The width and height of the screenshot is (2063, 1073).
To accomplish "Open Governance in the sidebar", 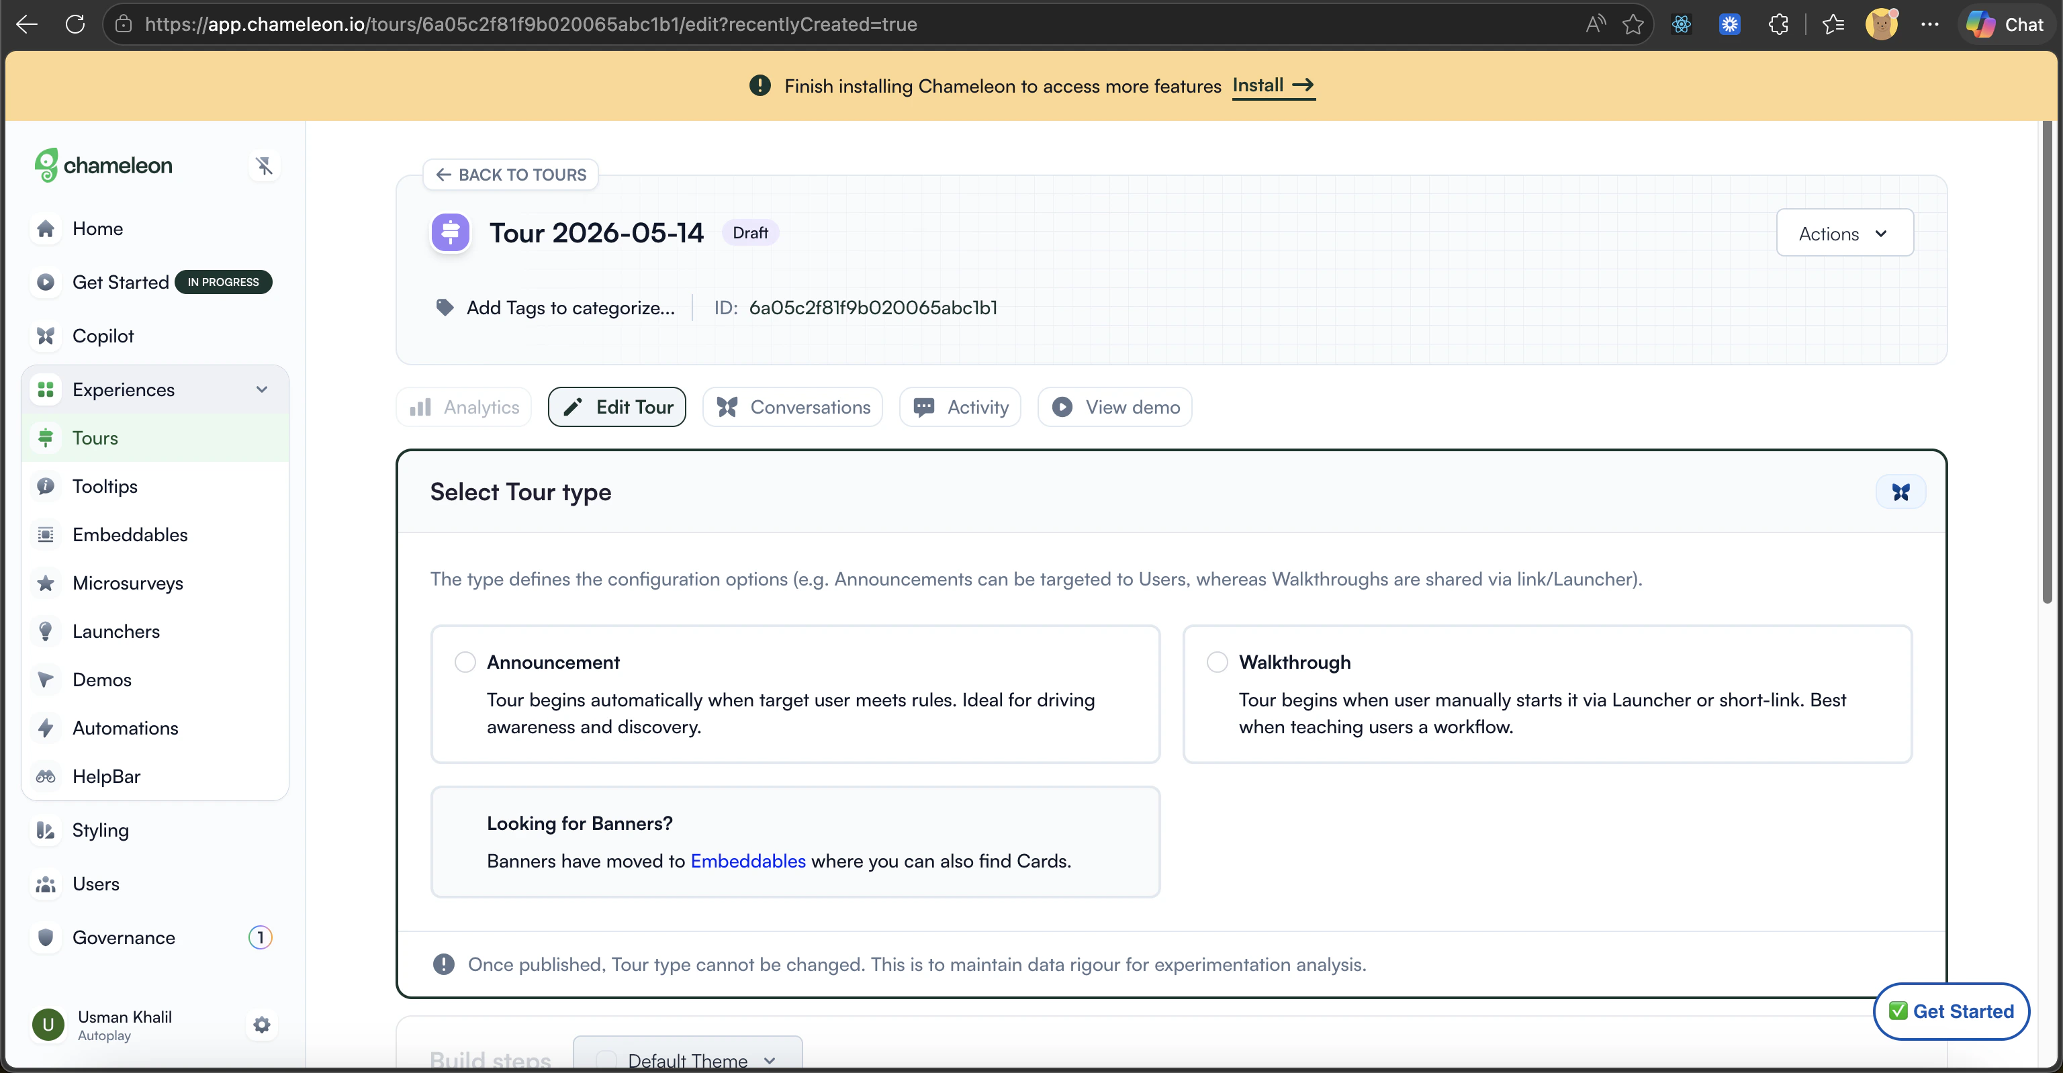I will pyautogui.click(x=124, y=937).
